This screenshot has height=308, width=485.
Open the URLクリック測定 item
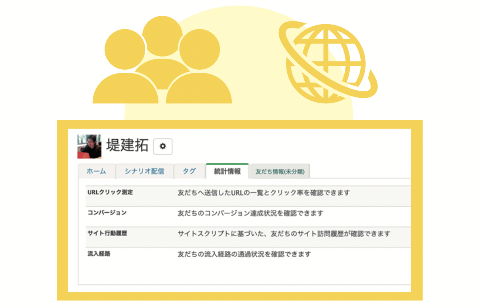tap(110, 192)
